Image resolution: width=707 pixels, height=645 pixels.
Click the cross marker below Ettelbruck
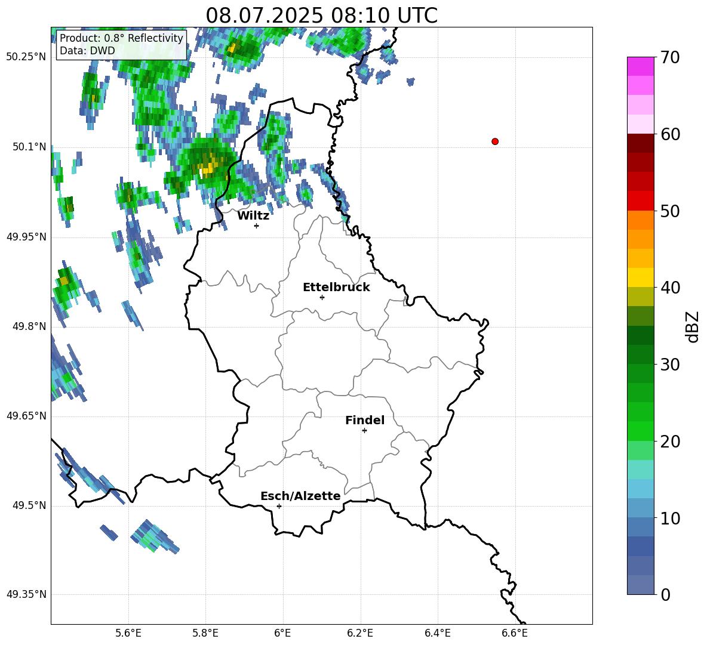coord(322,297)
